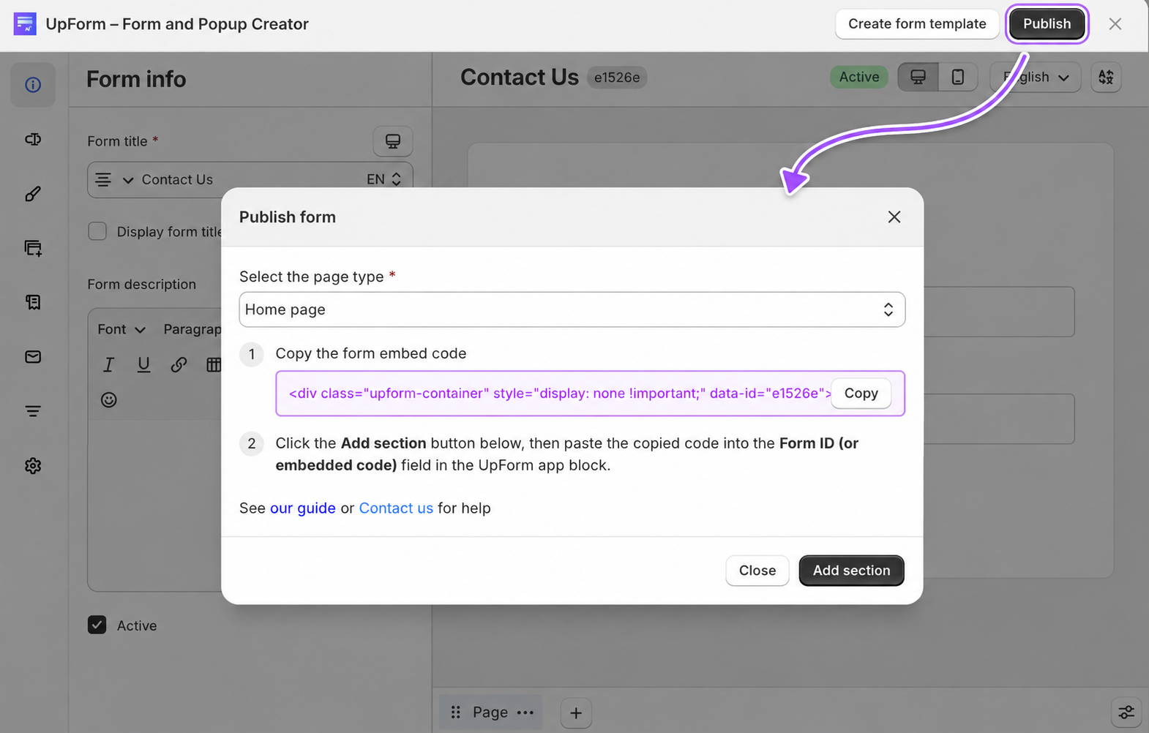This screenshot has height=733, width=1149.
Task: Switch to desktop preview icon
Action: [x=918, y=77]
